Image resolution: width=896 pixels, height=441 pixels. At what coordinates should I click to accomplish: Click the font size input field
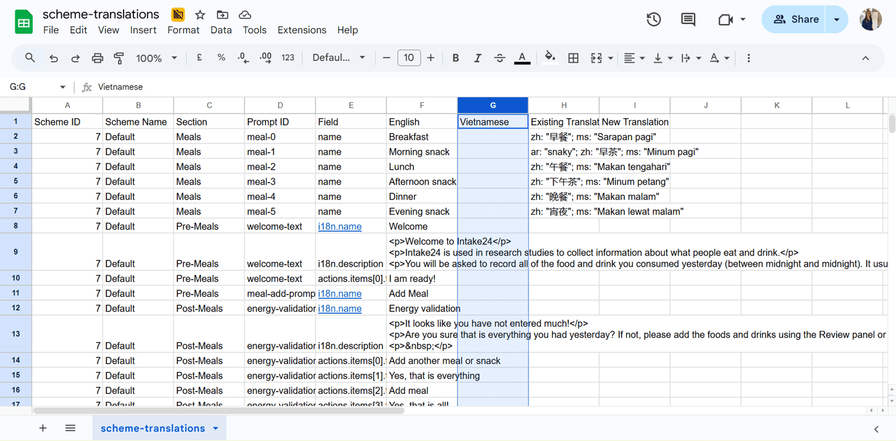point(409,58)
